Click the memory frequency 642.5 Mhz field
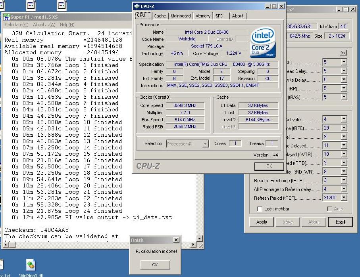360x277 pixels. tap(300, 36)
